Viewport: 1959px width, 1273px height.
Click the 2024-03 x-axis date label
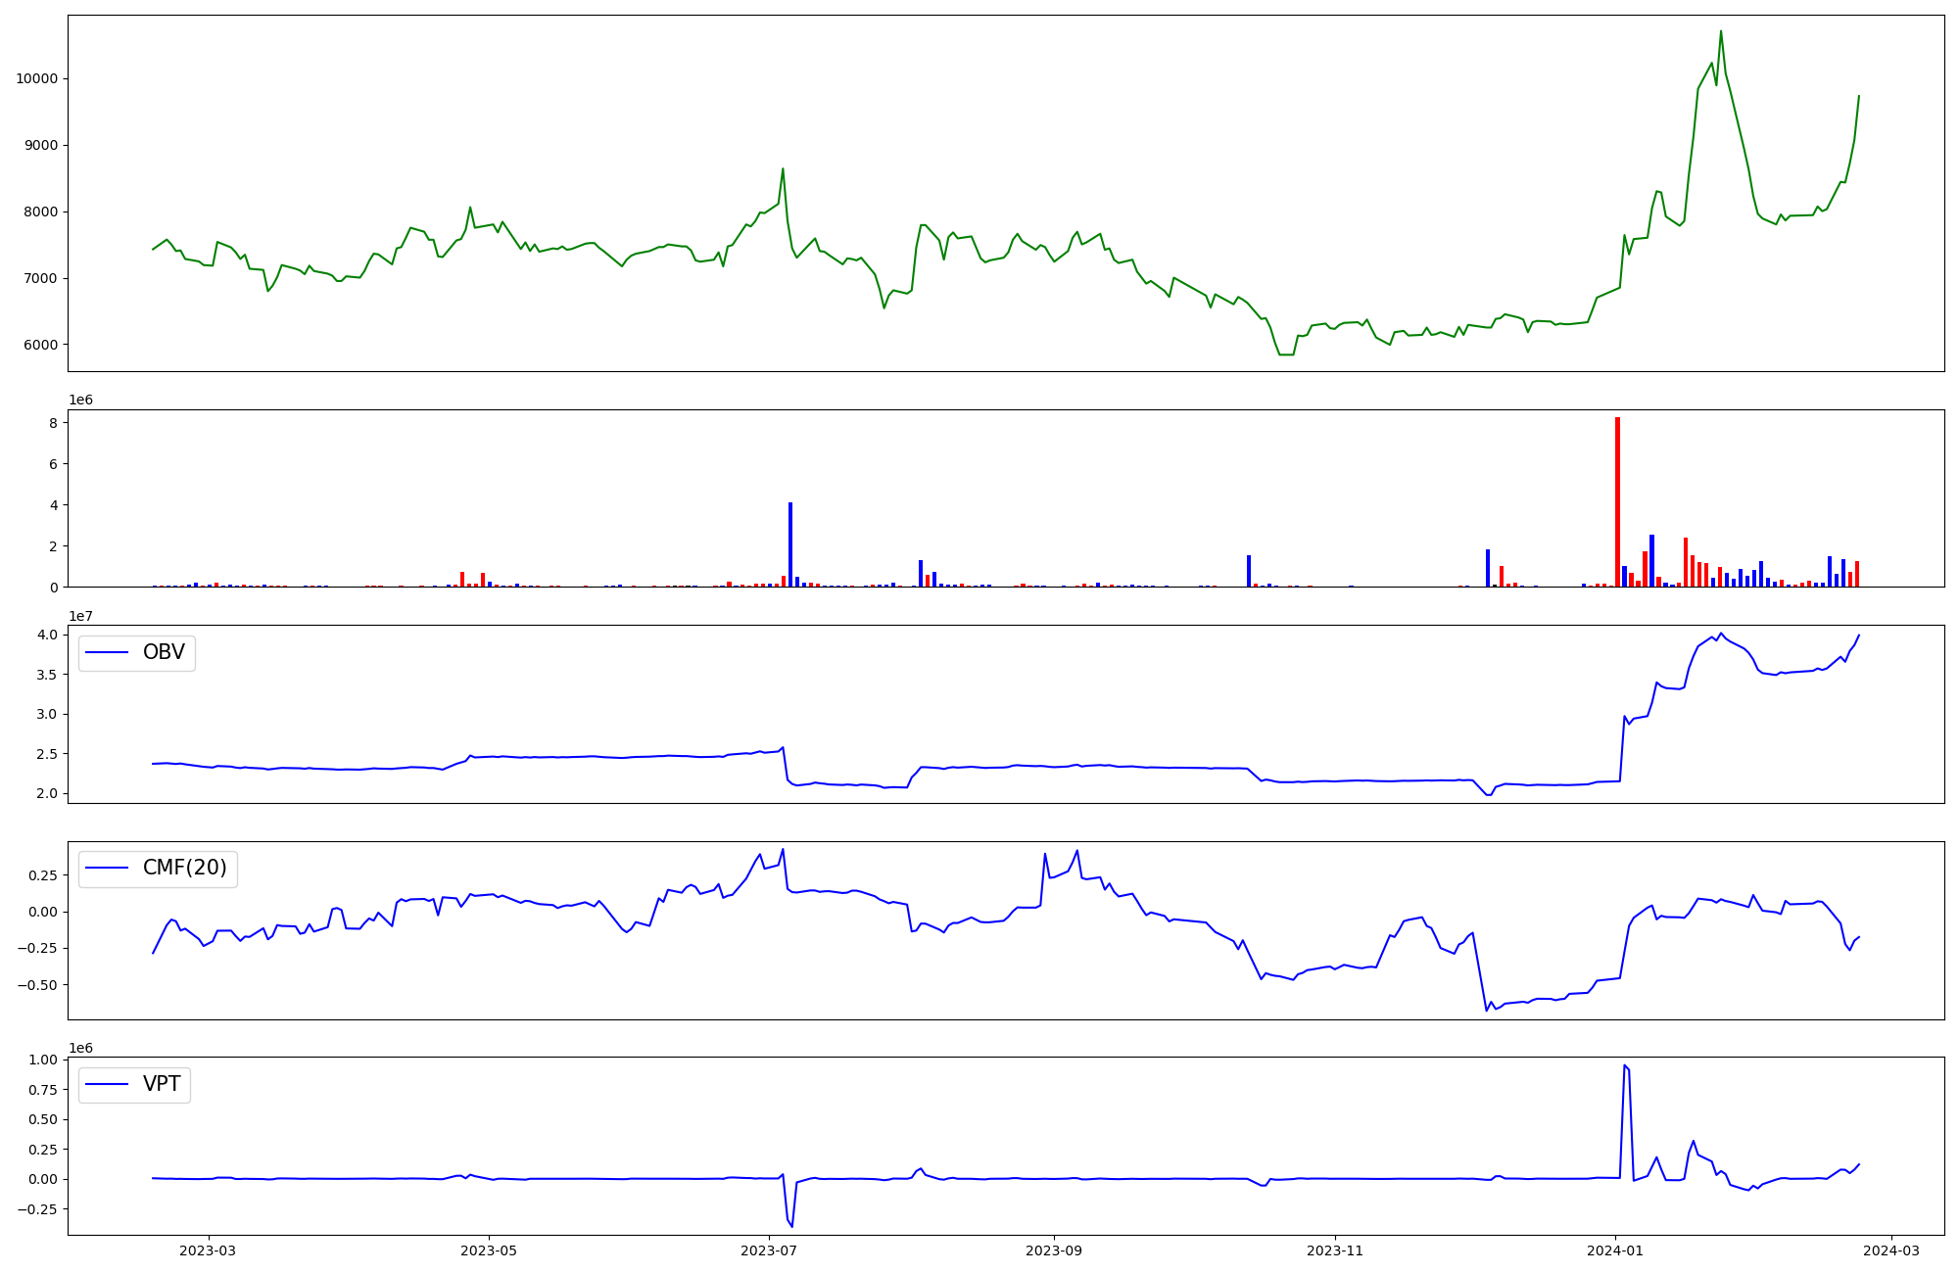pyautogui.click(x=1891, y=1250)
